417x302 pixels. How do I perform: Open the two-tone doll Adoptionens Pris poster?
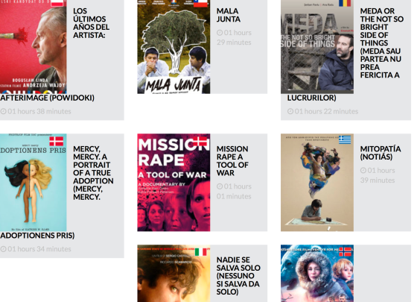point(34,183)
